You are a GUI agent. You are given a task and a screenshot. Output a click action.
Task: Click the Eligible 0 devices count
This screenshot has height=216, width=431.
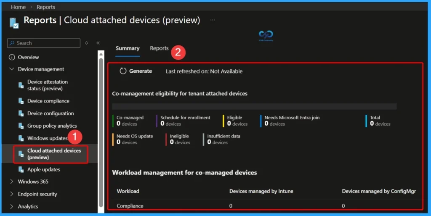coord(237,124)
